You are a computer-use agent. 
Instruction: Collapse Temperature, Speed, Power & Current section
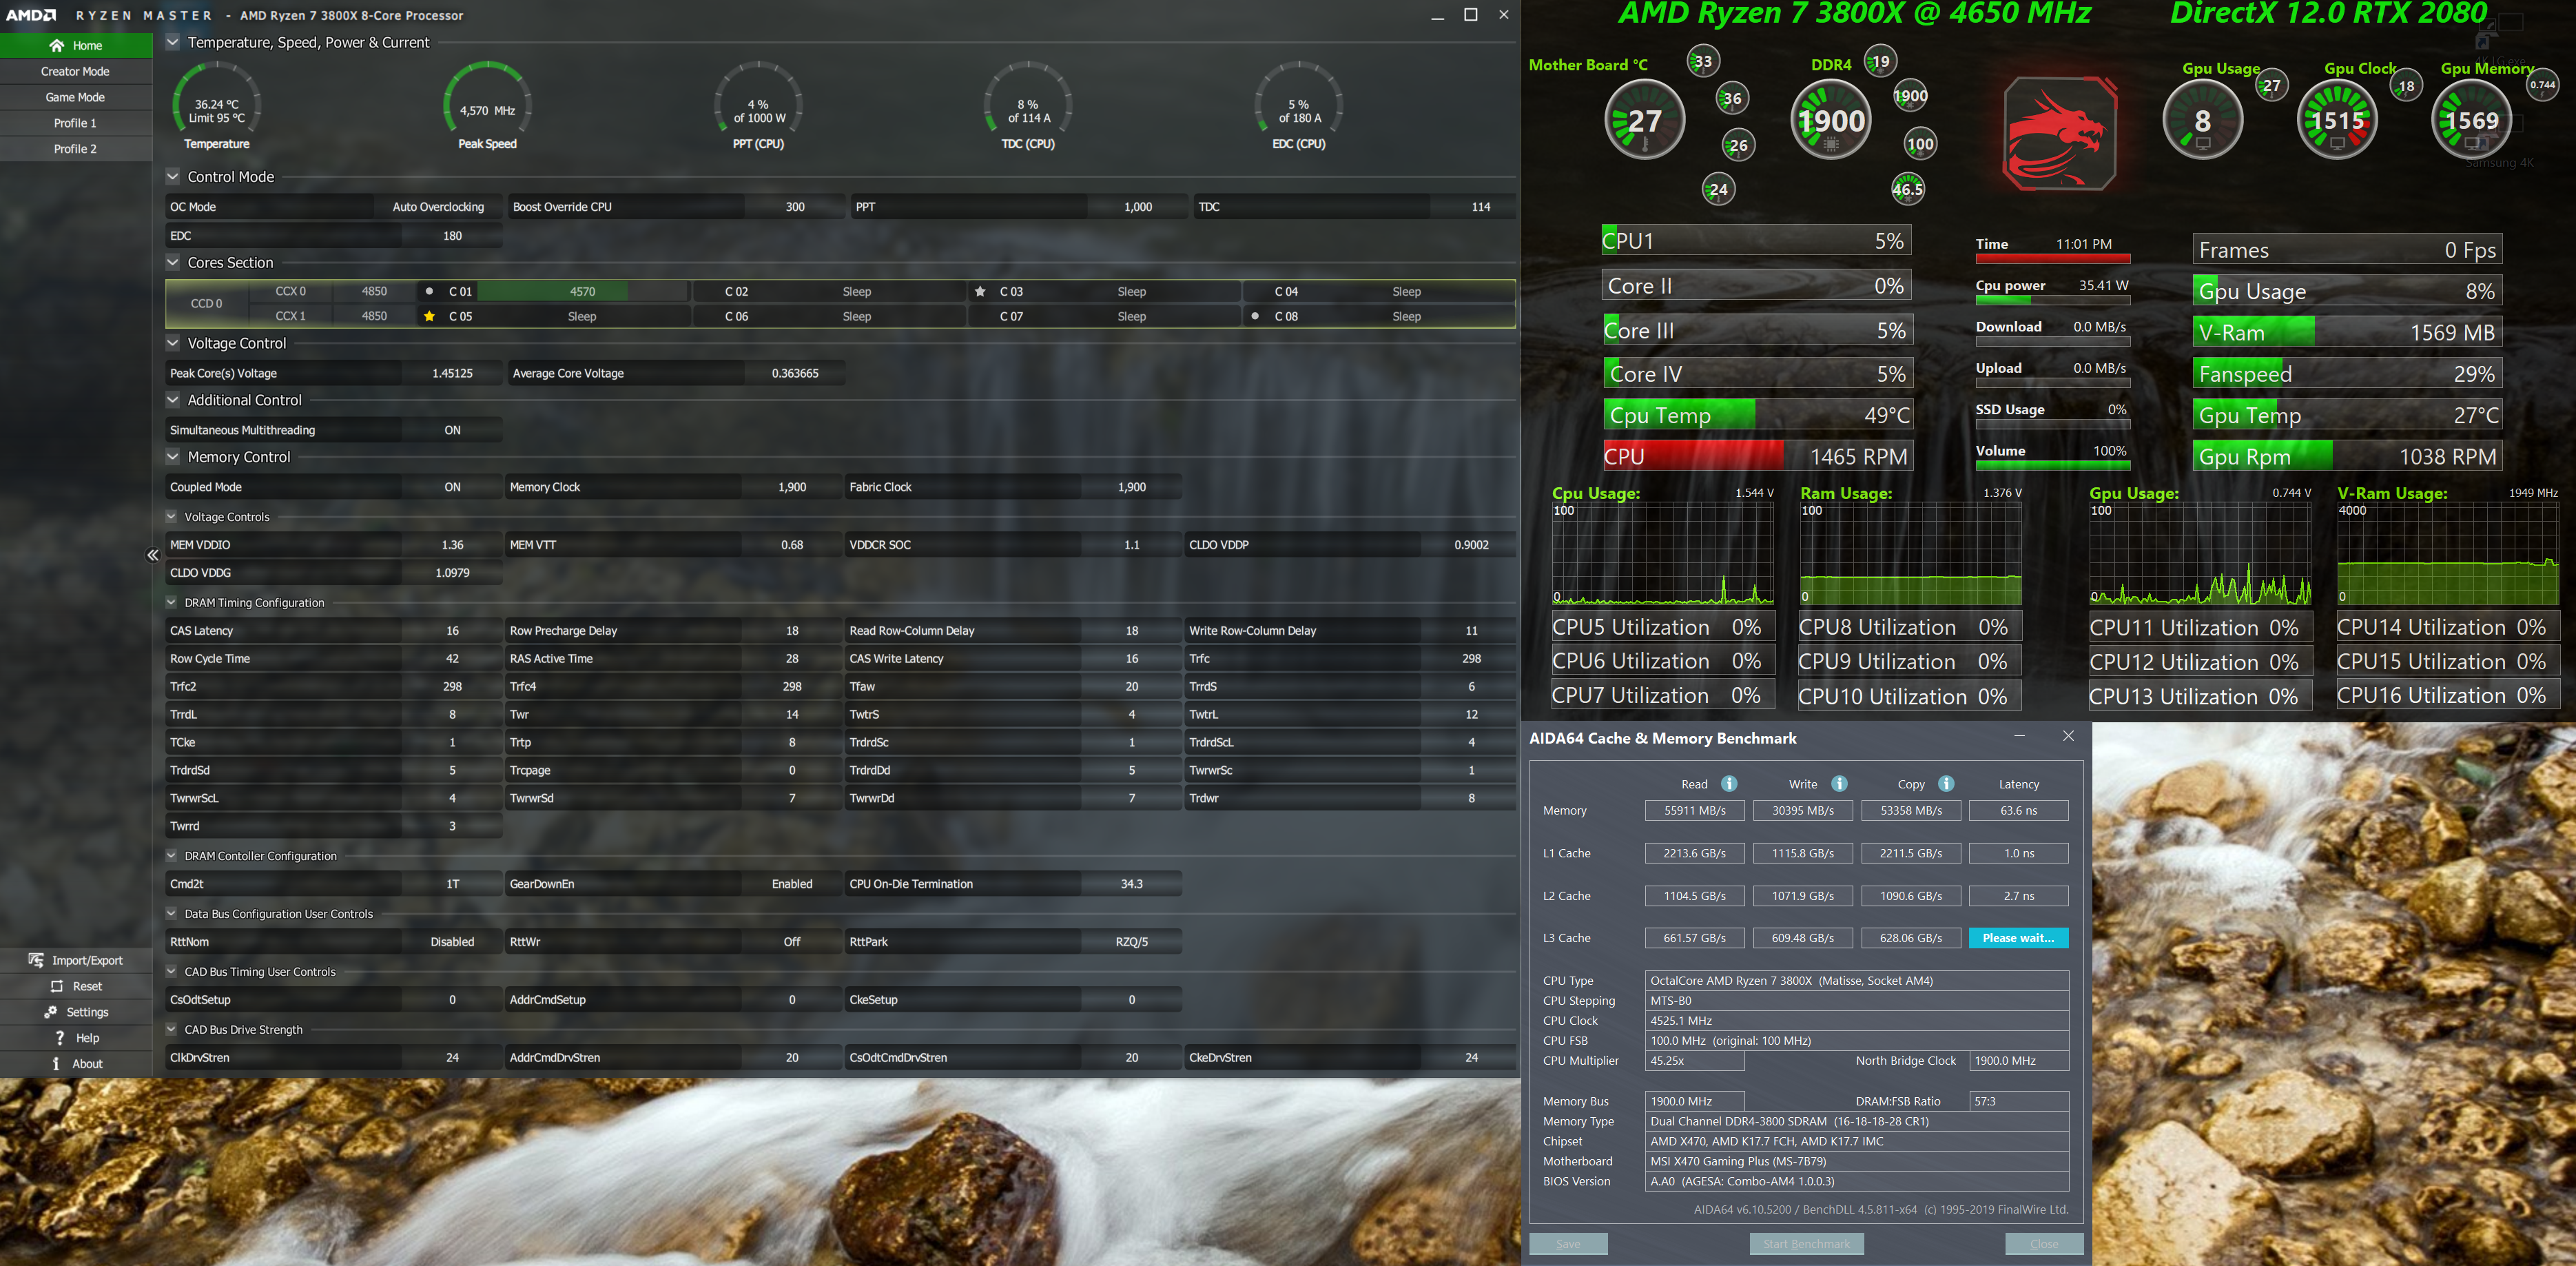pyautogui.click(x=173, y=42)
